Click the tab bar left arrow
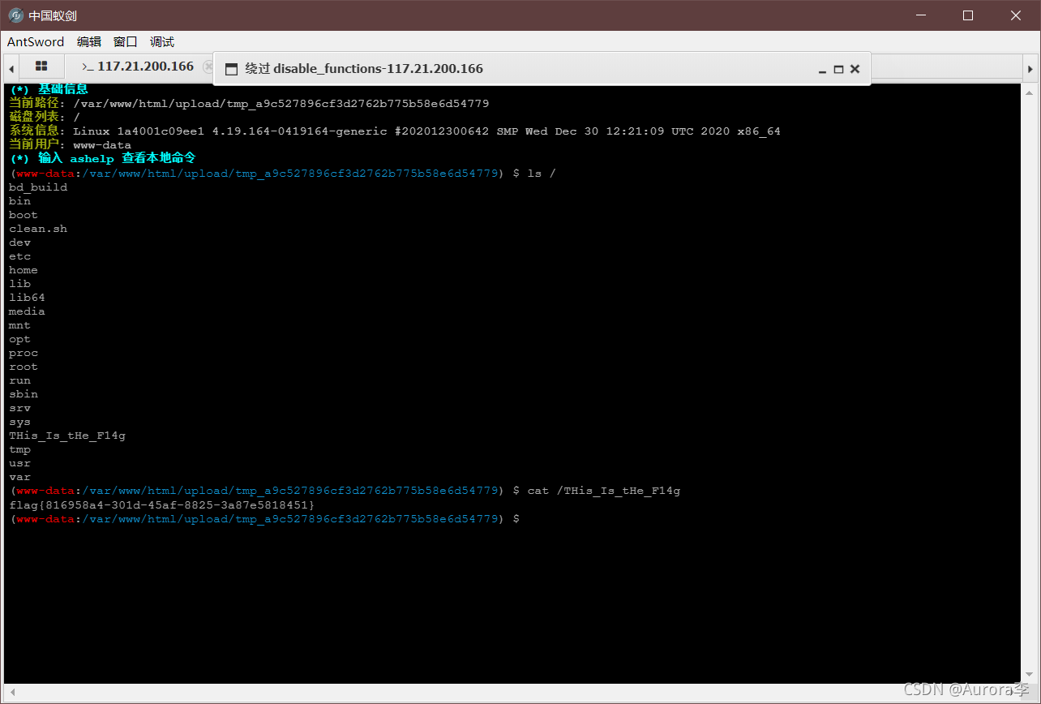 [11, 68]
